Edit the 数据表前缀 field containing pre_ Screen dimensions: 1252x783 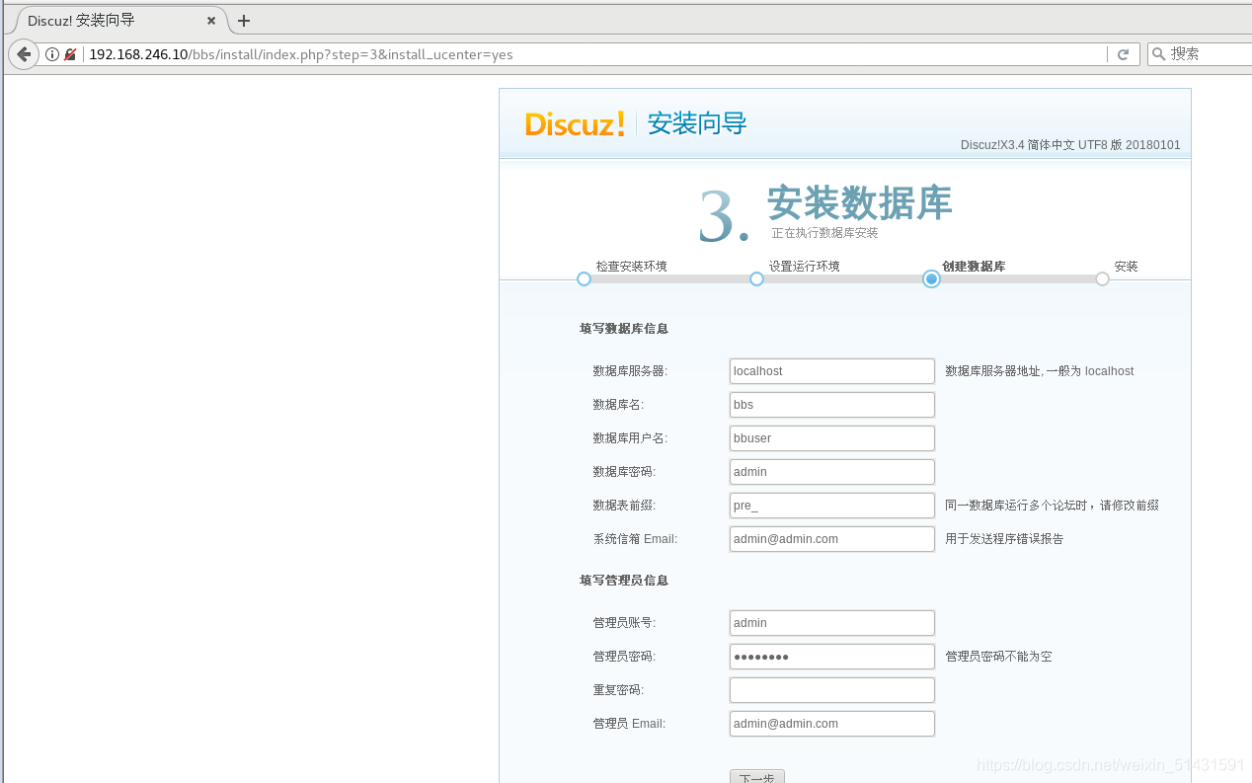tap(832, 506)
